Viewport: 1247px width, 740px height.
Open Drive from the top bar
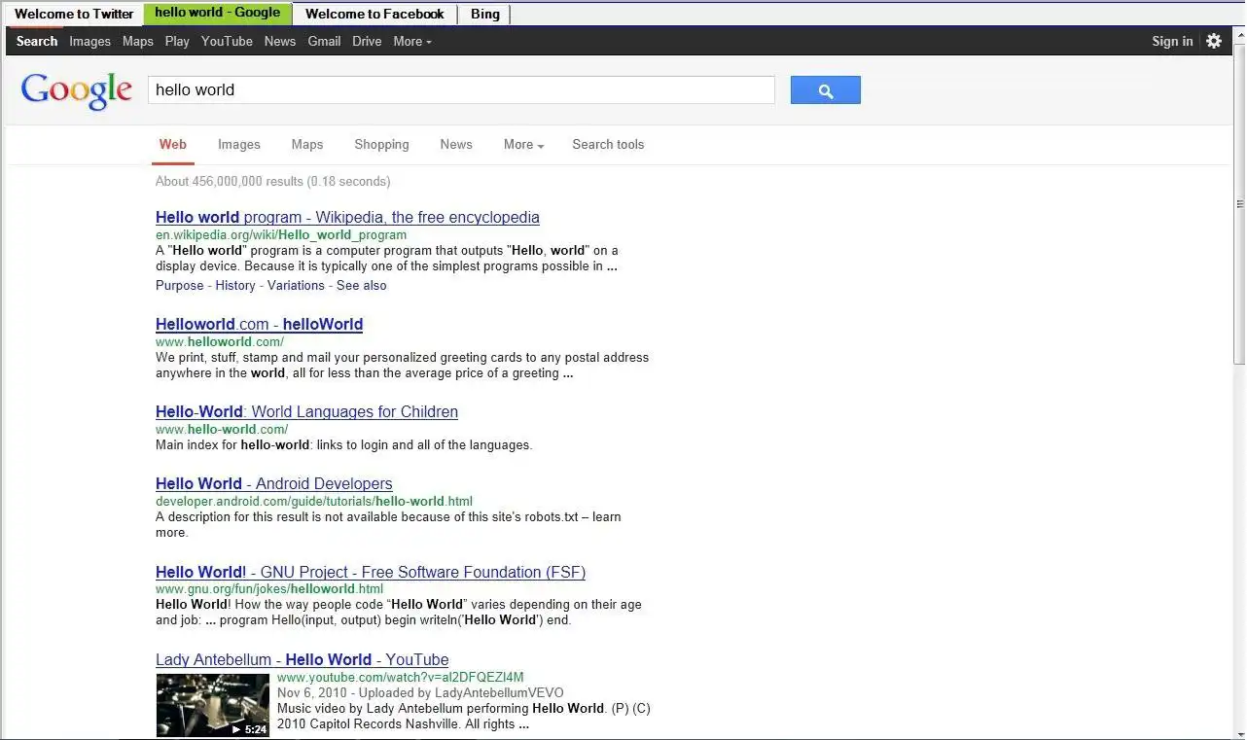tap(367, 41)
